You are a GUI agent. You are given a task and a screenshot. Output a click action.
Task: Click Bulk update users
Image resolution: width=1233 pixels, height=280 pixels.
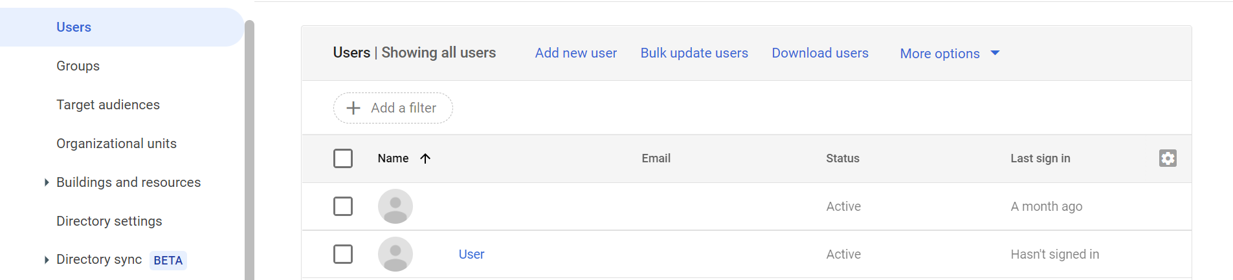click(694, 53)
